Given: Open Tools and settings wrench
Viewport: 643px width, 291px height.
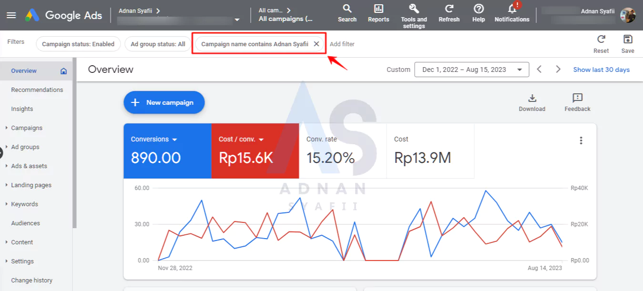Looking at the screenshot, I should 413,9.
